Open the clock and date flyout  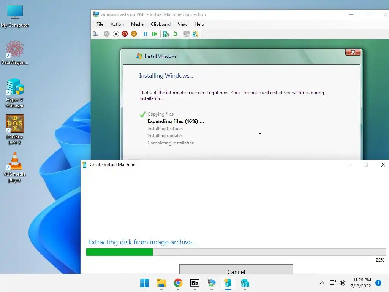click(x=361, y=283)
